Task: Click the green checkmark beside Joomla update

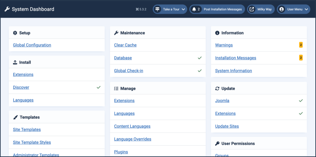Action: click(x=301, y=101)
